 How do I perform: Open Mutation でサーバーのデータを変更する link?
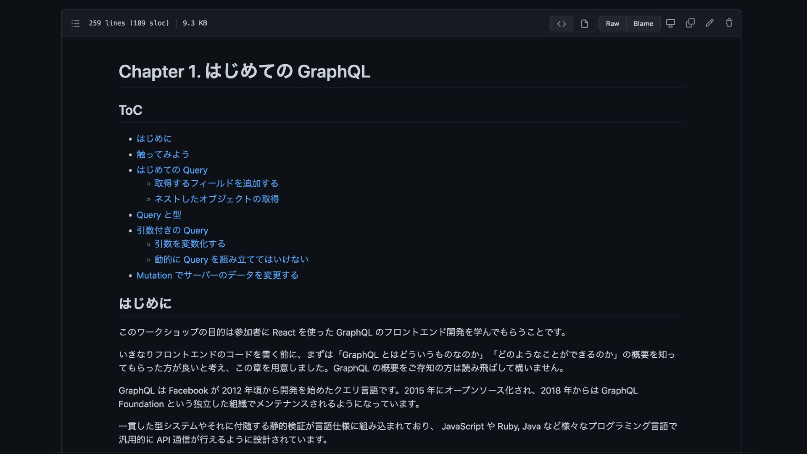217,275
